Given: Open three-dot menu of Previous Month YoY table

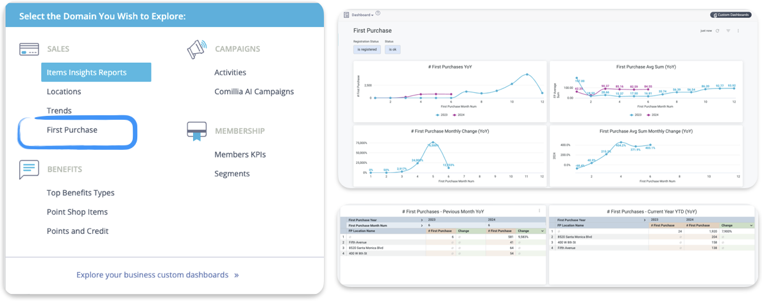Looking at the screenshot, I should point(539,210).
